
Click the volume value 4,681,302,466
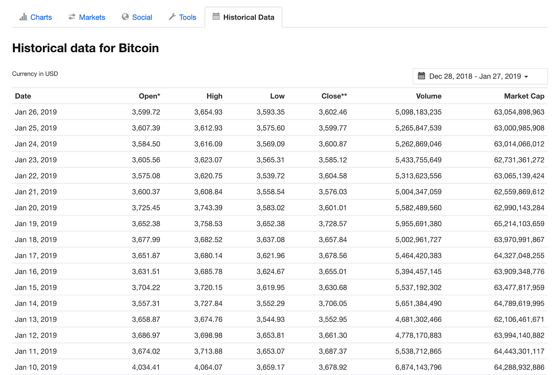pyautogui.click(x=418, y=319)
